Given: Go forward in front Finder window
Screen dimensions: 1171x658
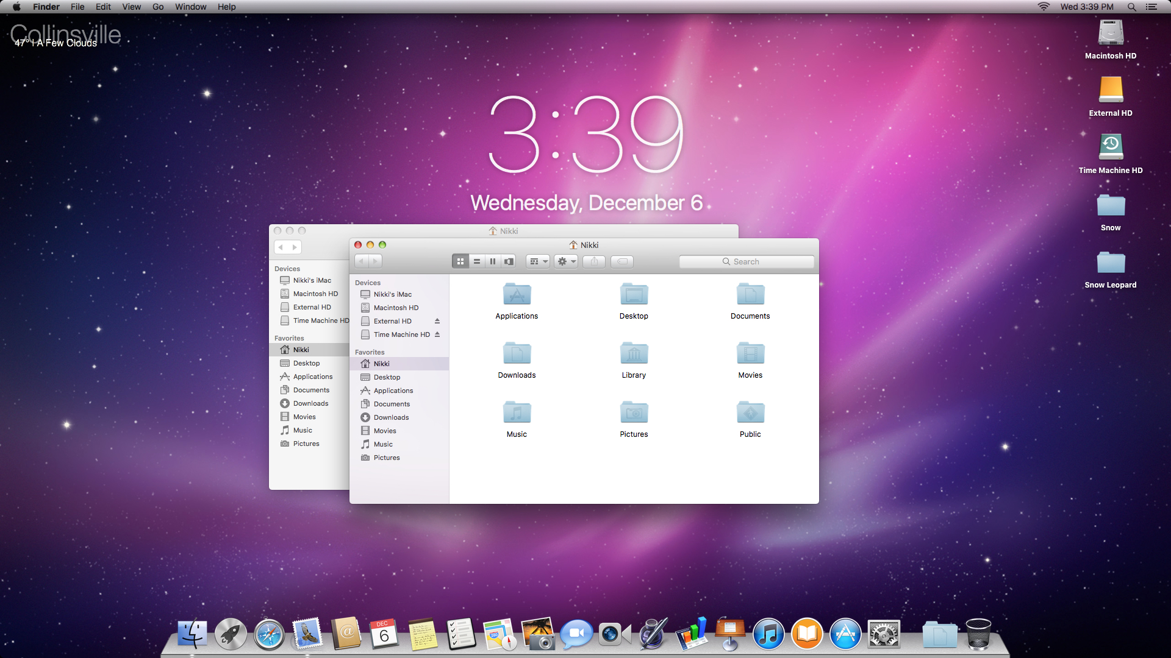Looking at the screenshot, I should [x=376, y=261].
